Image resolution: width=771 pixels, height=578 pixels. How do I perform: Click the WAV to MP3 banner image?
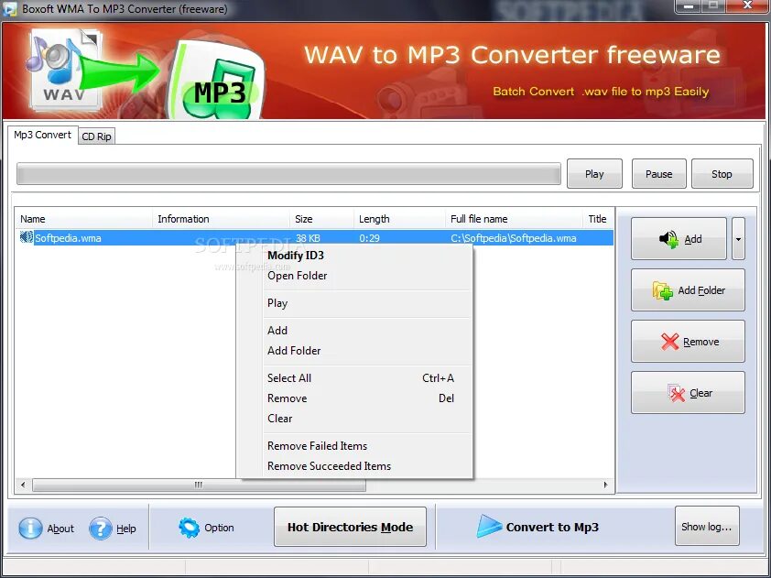click(x=384, y=71)
